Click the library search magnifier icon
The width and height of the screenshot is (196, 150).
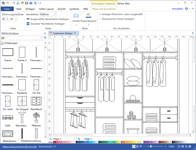coord(45,38)
